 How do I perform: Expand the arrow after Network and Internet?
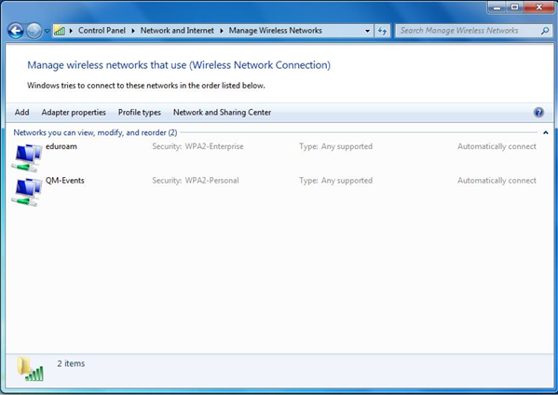click(x=222, y=31)
